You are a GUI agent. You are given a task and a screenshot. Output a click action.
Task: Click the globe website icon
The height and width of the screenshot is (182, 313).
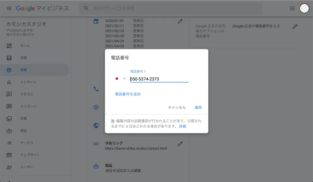click(96, 126)
